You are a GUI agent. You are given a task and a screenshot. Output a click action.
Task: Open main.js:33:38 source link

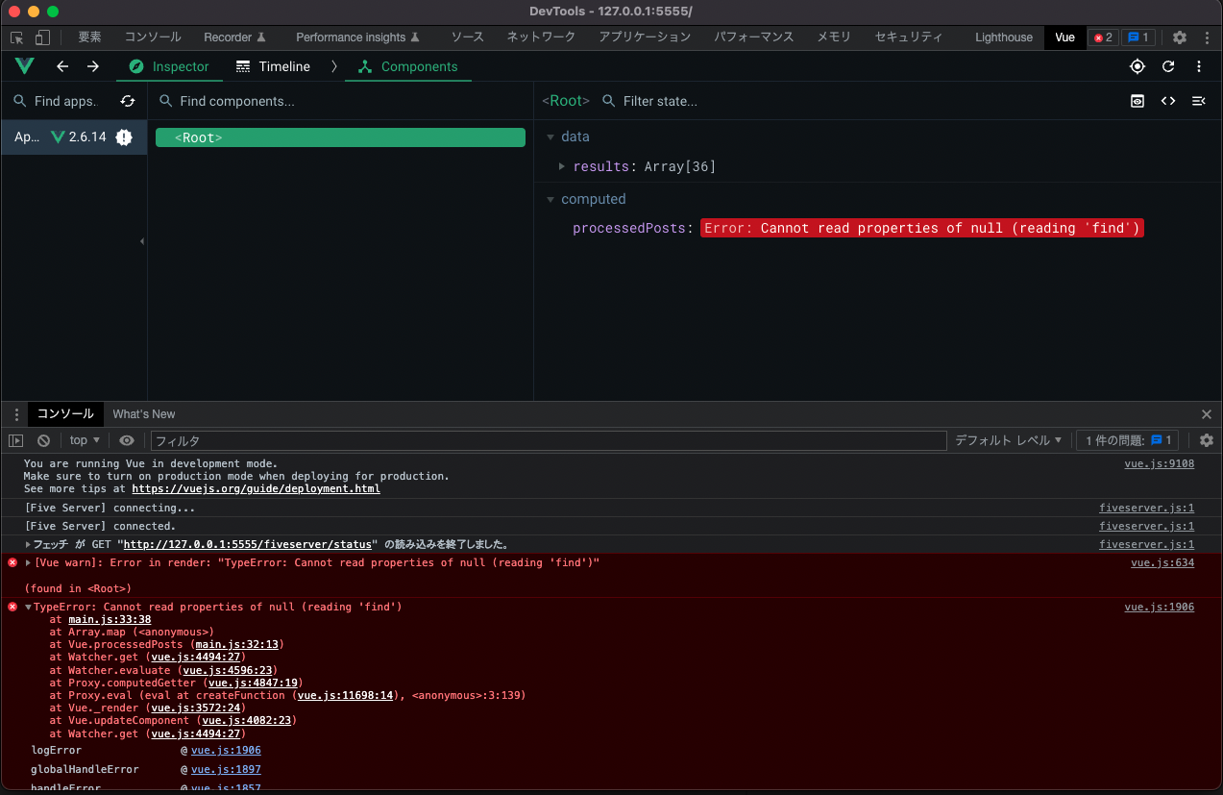tap(110, 619)
